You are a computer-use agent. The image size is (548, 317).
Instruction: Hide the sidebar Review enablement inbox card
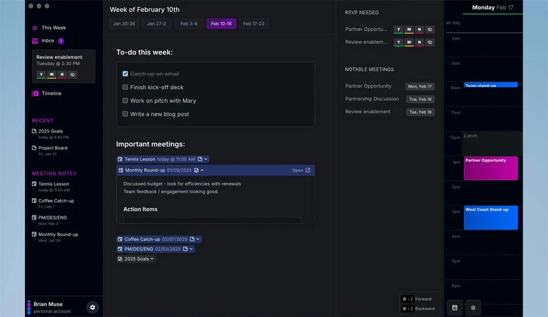point(73,75)
